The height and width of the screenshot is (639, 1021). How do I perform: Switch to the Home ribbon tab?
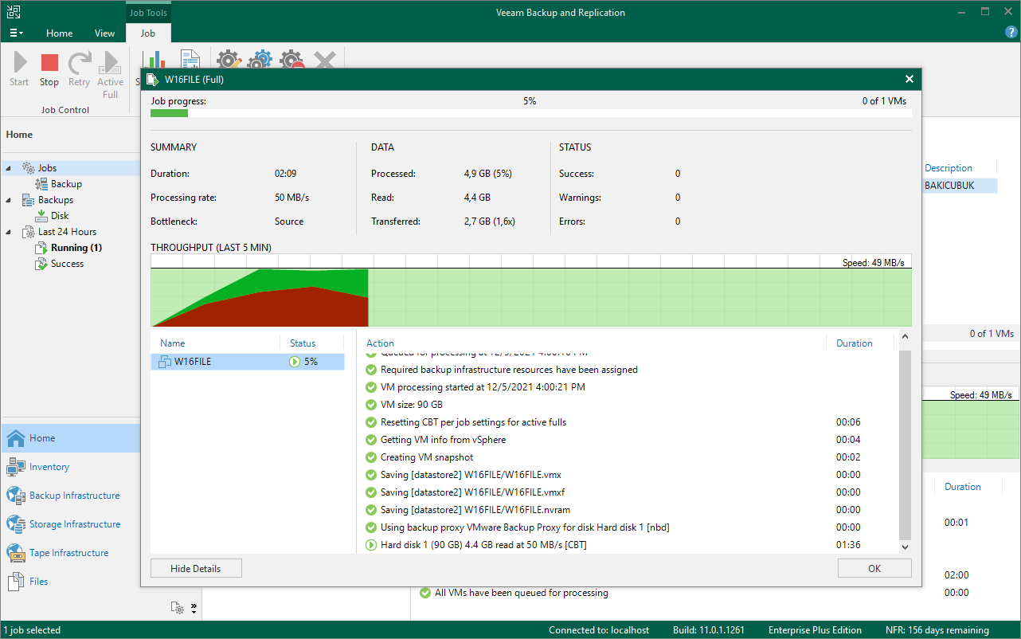click(x=59, y=33)
